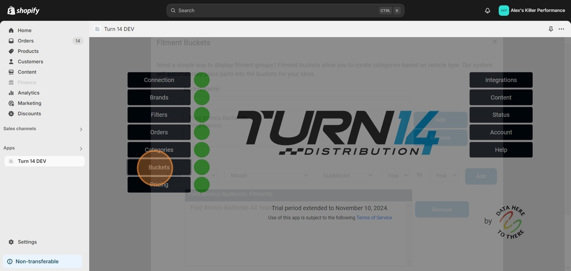Click the Discounts badge icon
This screenshot has height=271, width=571.
pyautogui.click(x=11, y=114)
